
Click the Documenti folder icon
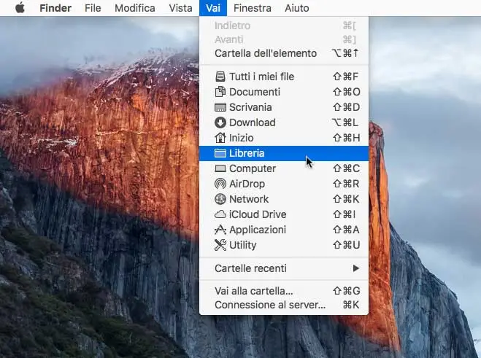[x=220, y=92]
